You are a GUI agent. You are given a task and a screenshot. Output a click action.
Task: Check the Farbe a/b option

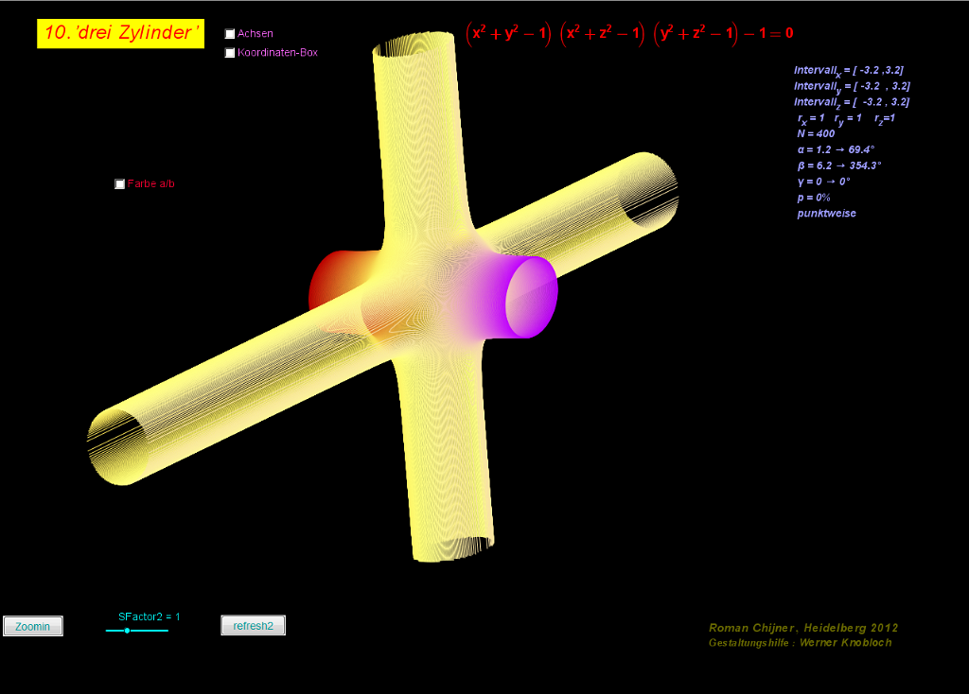click(x=120, y=184)
